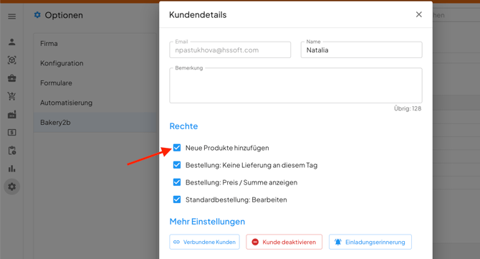Open the hamburger menu icon
The height and width of the screenshot is (259, 480).
click(x=12, y=17)
